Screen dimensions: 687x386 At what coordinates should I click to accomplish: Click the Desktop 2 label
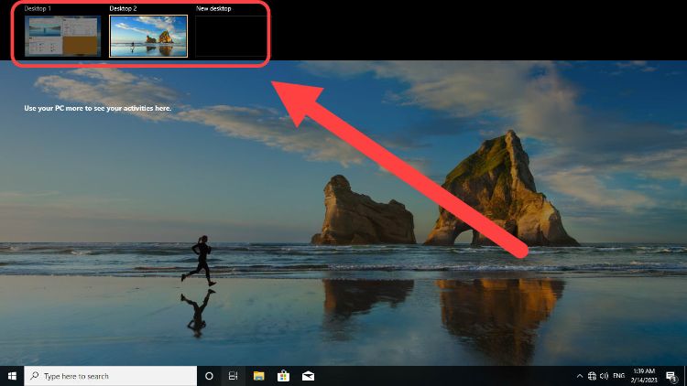pos(123,8)
